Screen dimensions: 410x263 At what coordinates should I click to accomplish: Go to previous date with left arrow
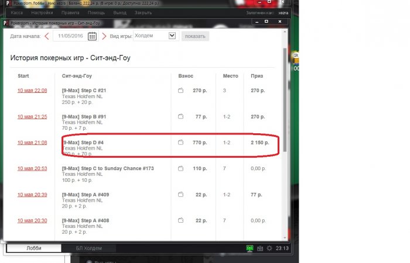point(47,36)
